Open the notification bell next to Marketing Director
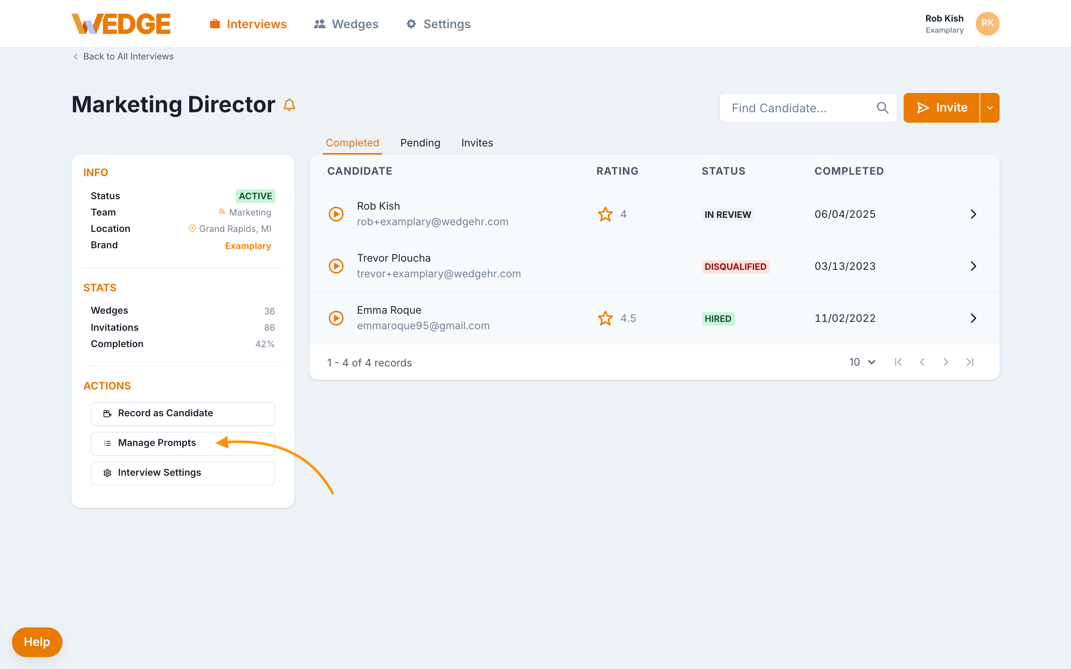The height and width of the screenshot is (669, 1071). tap(289, 105)
